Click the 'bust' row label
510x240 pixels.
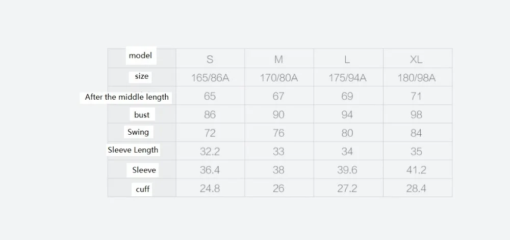coord(142,115)
